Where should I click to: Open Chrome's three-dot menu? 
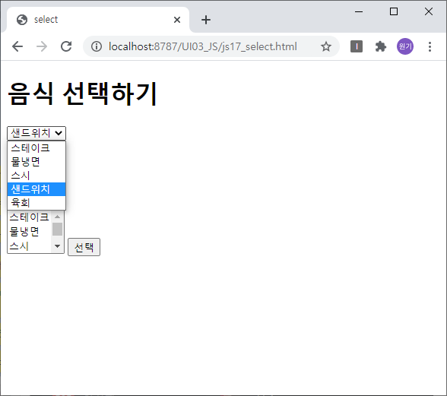(430, 46)
